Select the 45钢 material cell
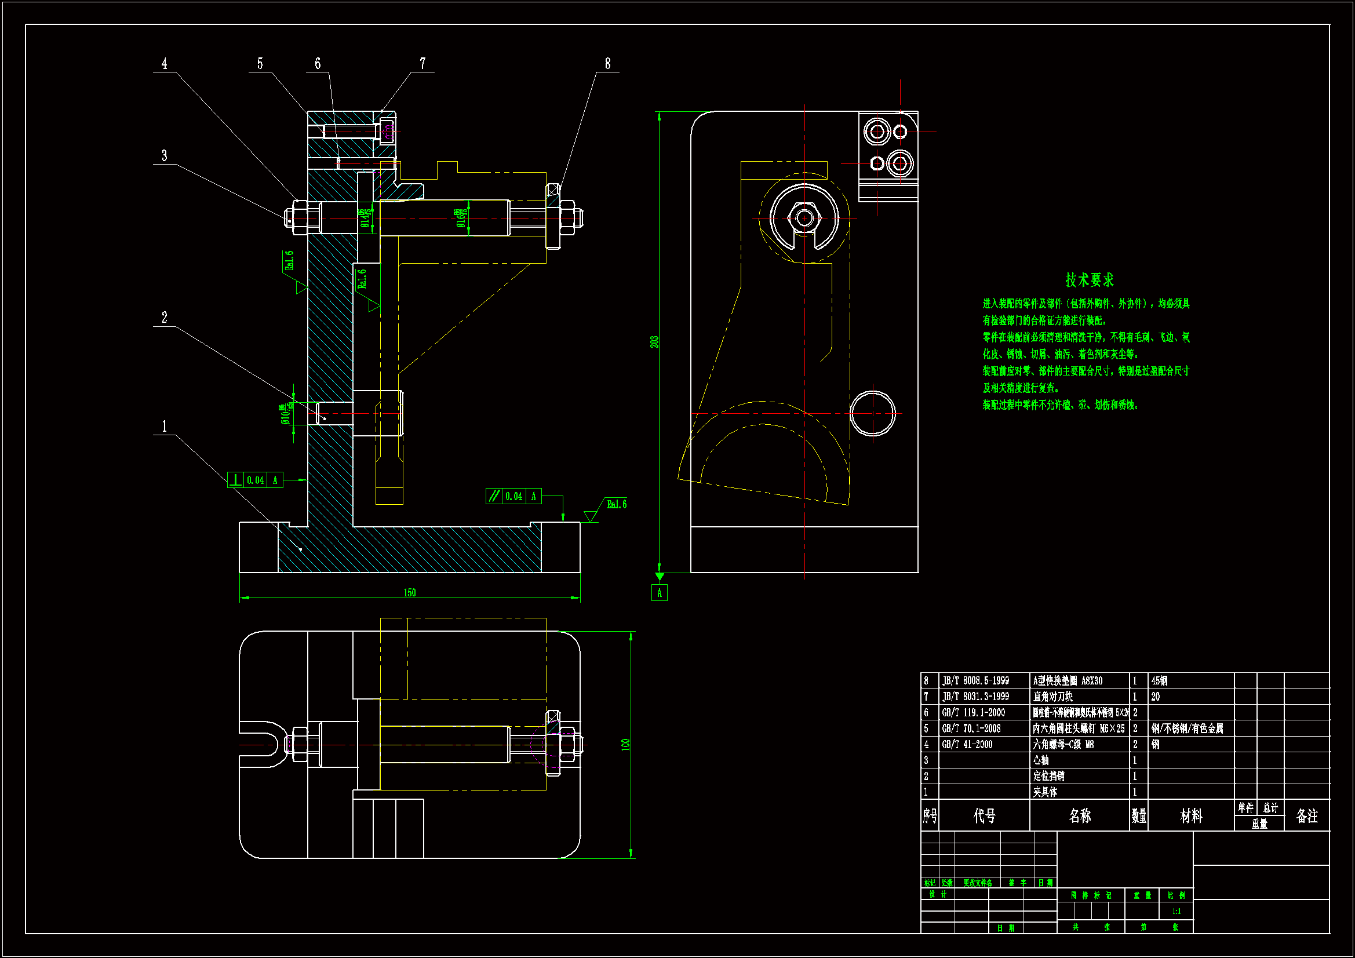 1159,680
